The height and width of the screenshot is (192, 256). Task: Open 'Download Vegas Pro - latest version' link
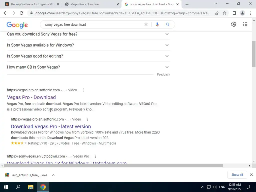(x=51, y=126)
